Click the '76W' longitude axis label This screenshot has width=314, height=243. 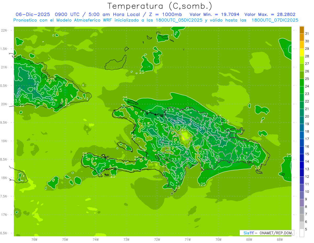point(34,239)
